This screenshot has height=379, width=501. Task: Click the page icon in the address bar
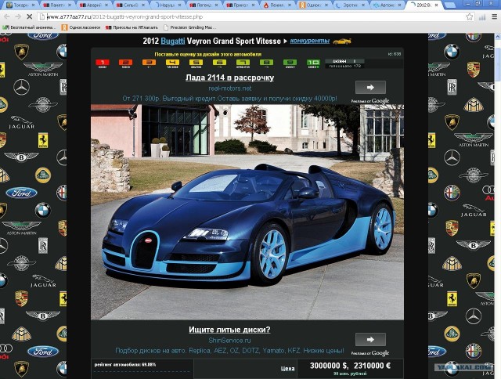point(41,16)
